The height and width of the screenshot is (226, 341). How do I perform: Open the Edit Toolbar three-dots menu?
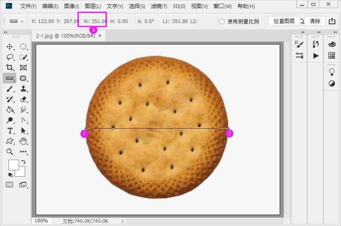pyautogui.click(x=23, y=152)
